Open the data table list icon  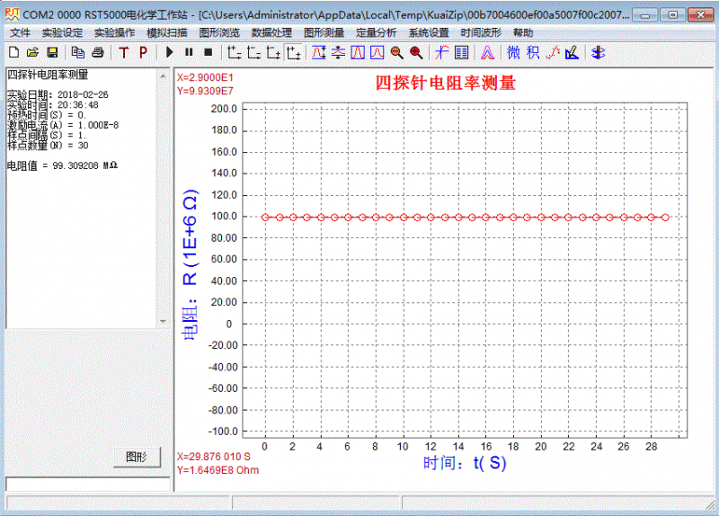pyautogui.click(x=461, y=52)
